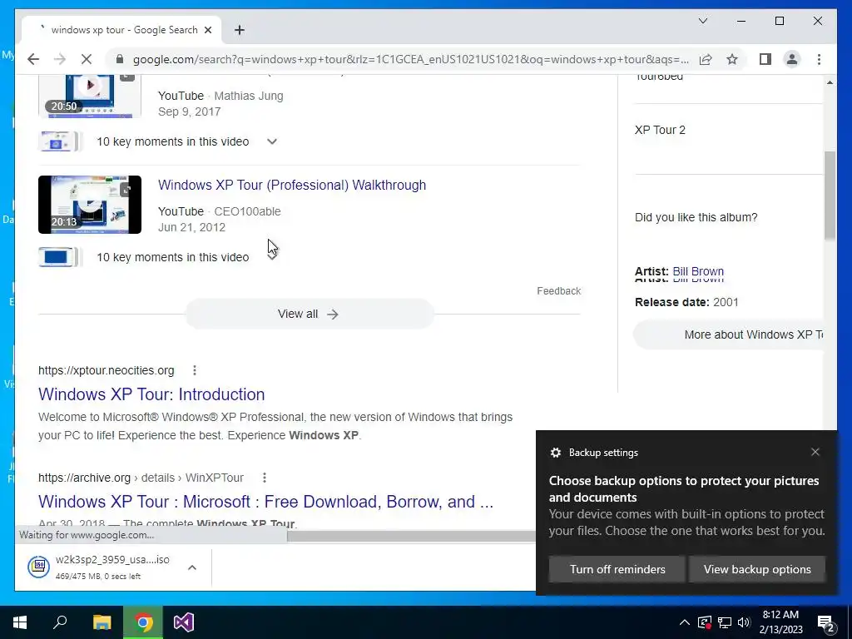Open the Backup settings gear icon
This screenshot has width=852, height=639.
555,452
